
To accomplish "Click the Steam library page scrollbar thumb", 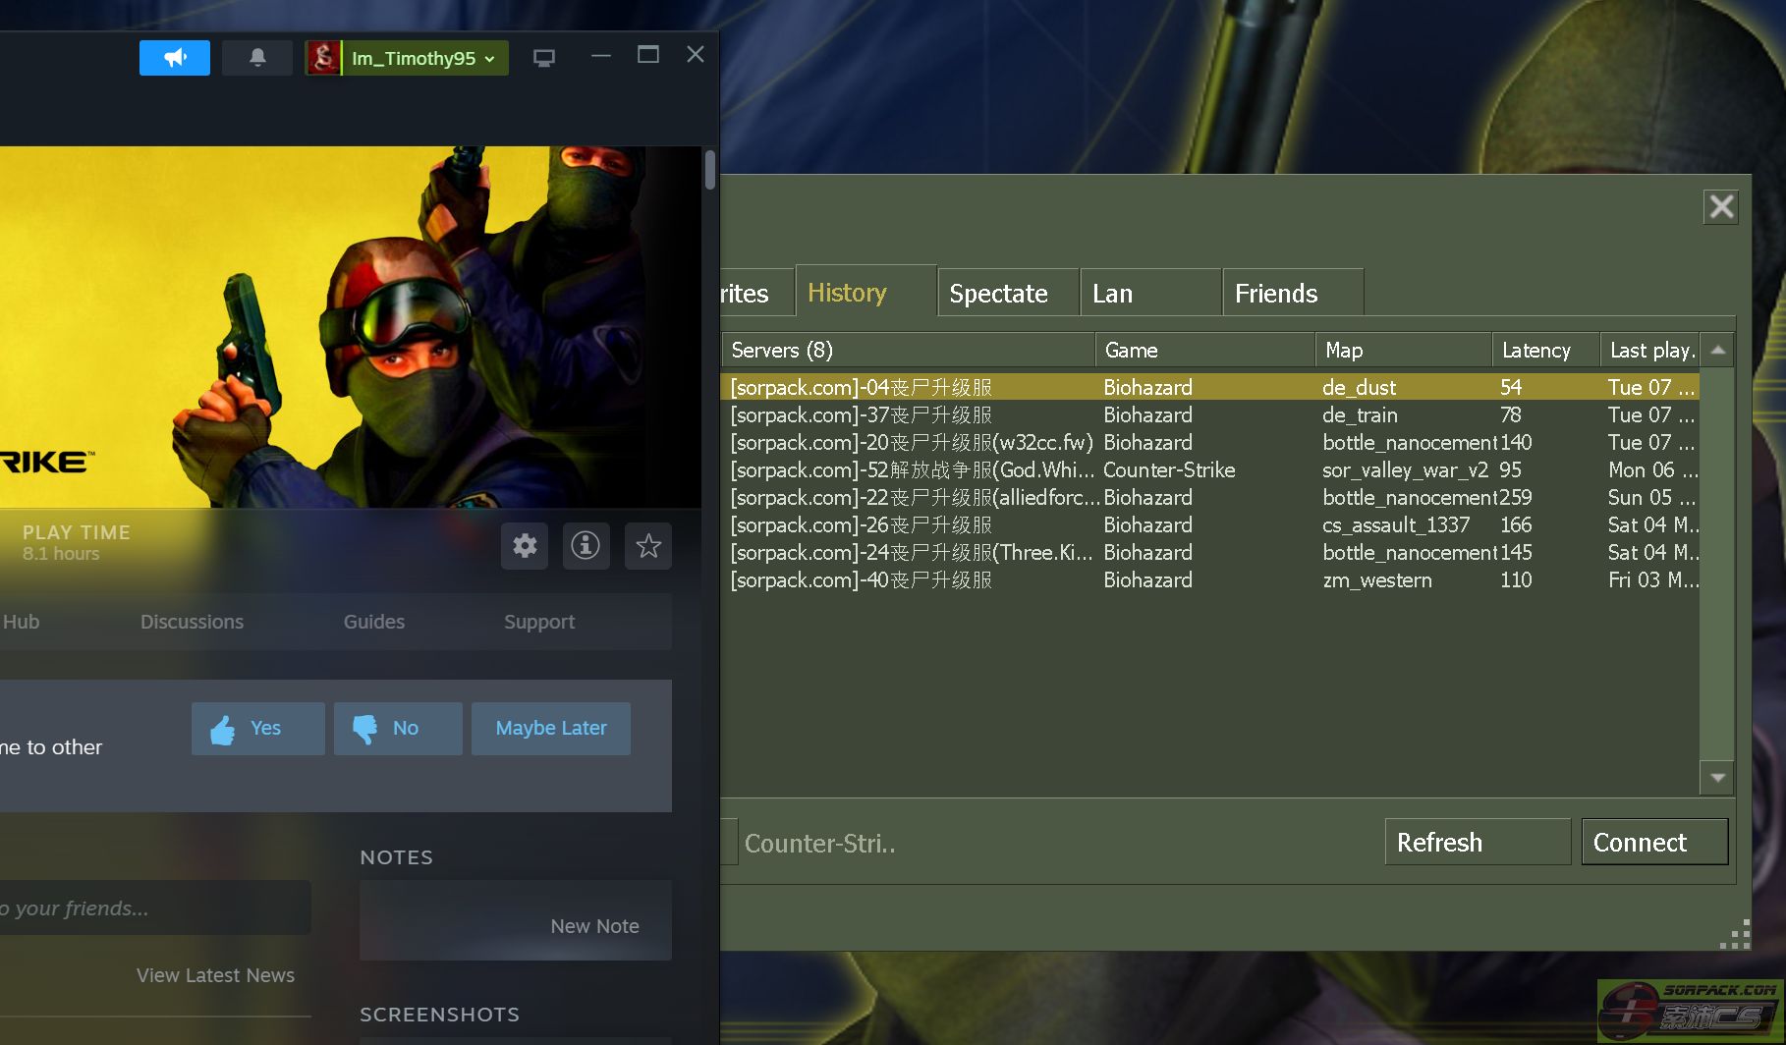I will (710, 170).
